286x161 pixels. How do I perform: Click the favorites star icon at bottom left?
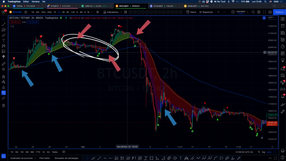coord(3,156)
